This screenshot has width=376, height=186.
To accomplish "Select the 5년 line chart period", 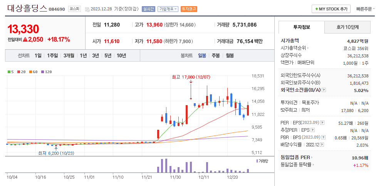I will [x=108, y=55].
